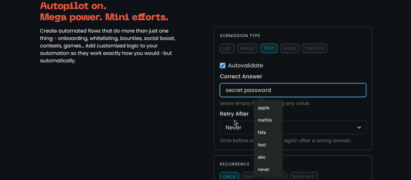Click the Correct Answer input field
The height and width of the screenshot is (180, 411).
(x=293, y=90)
